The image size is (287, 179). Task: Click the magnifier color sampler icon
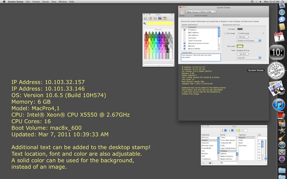pyautogui.click(x=145, y=24)
